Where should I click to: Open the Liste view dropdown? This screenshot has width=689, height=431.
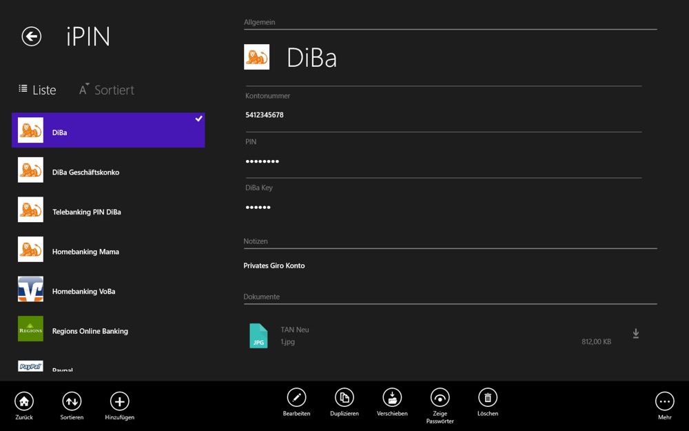point(38,90)
